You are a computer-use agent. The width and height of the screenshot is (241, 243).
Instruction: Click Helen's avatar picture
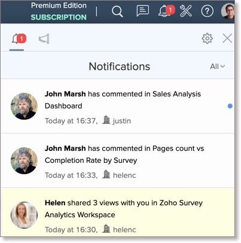[x=24, y=215]
